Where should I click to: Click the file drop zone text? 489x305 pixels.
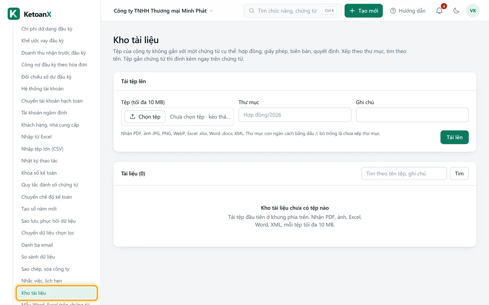(x=200, y=117)
